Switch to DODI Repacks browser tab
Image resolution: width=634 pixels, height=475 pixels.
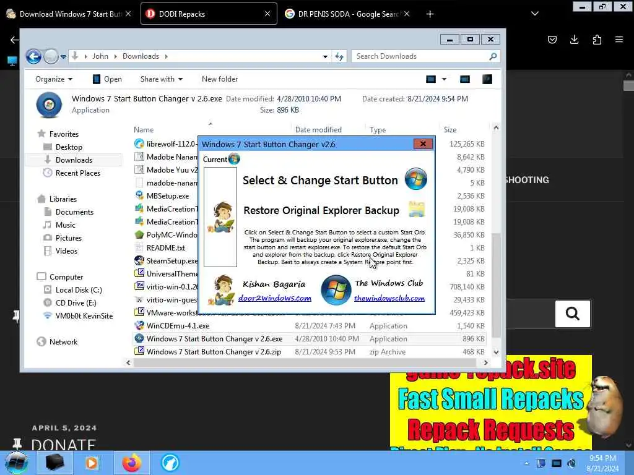point(209,14)
